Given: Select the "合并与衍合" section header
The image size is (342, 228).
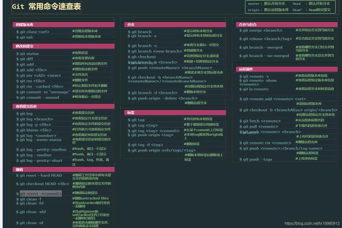Looking at the screenshot, I should click(x=287, y=25).
